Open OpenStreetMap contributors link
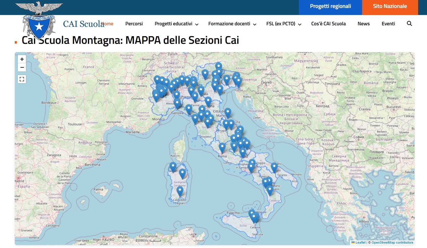427x248 pixels. [392, 243]
